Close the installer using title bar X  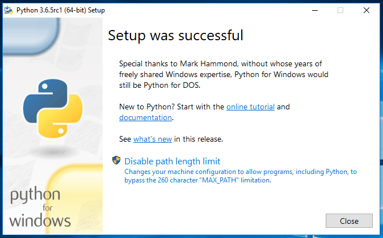pos(367,10)
